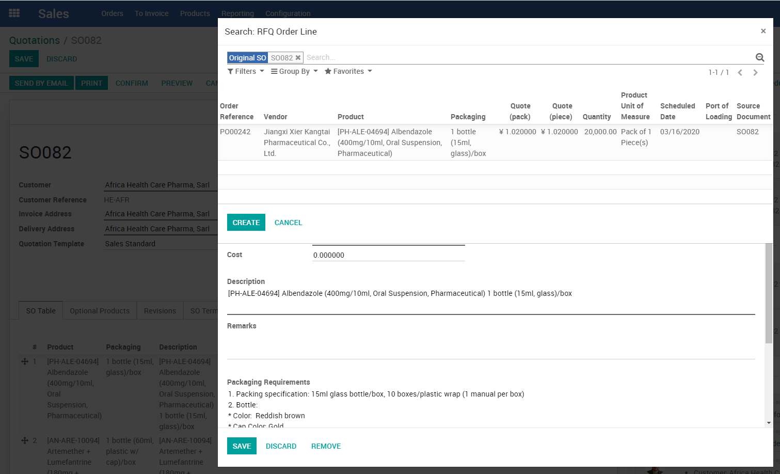Open the Filters dropdown
This screenshot has width=780, height=474.
[x=246, y=71]
